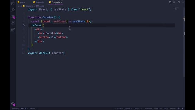Screen dimensions: 195x110
Task: Click the minimap preview at top right
Action: 177,9
